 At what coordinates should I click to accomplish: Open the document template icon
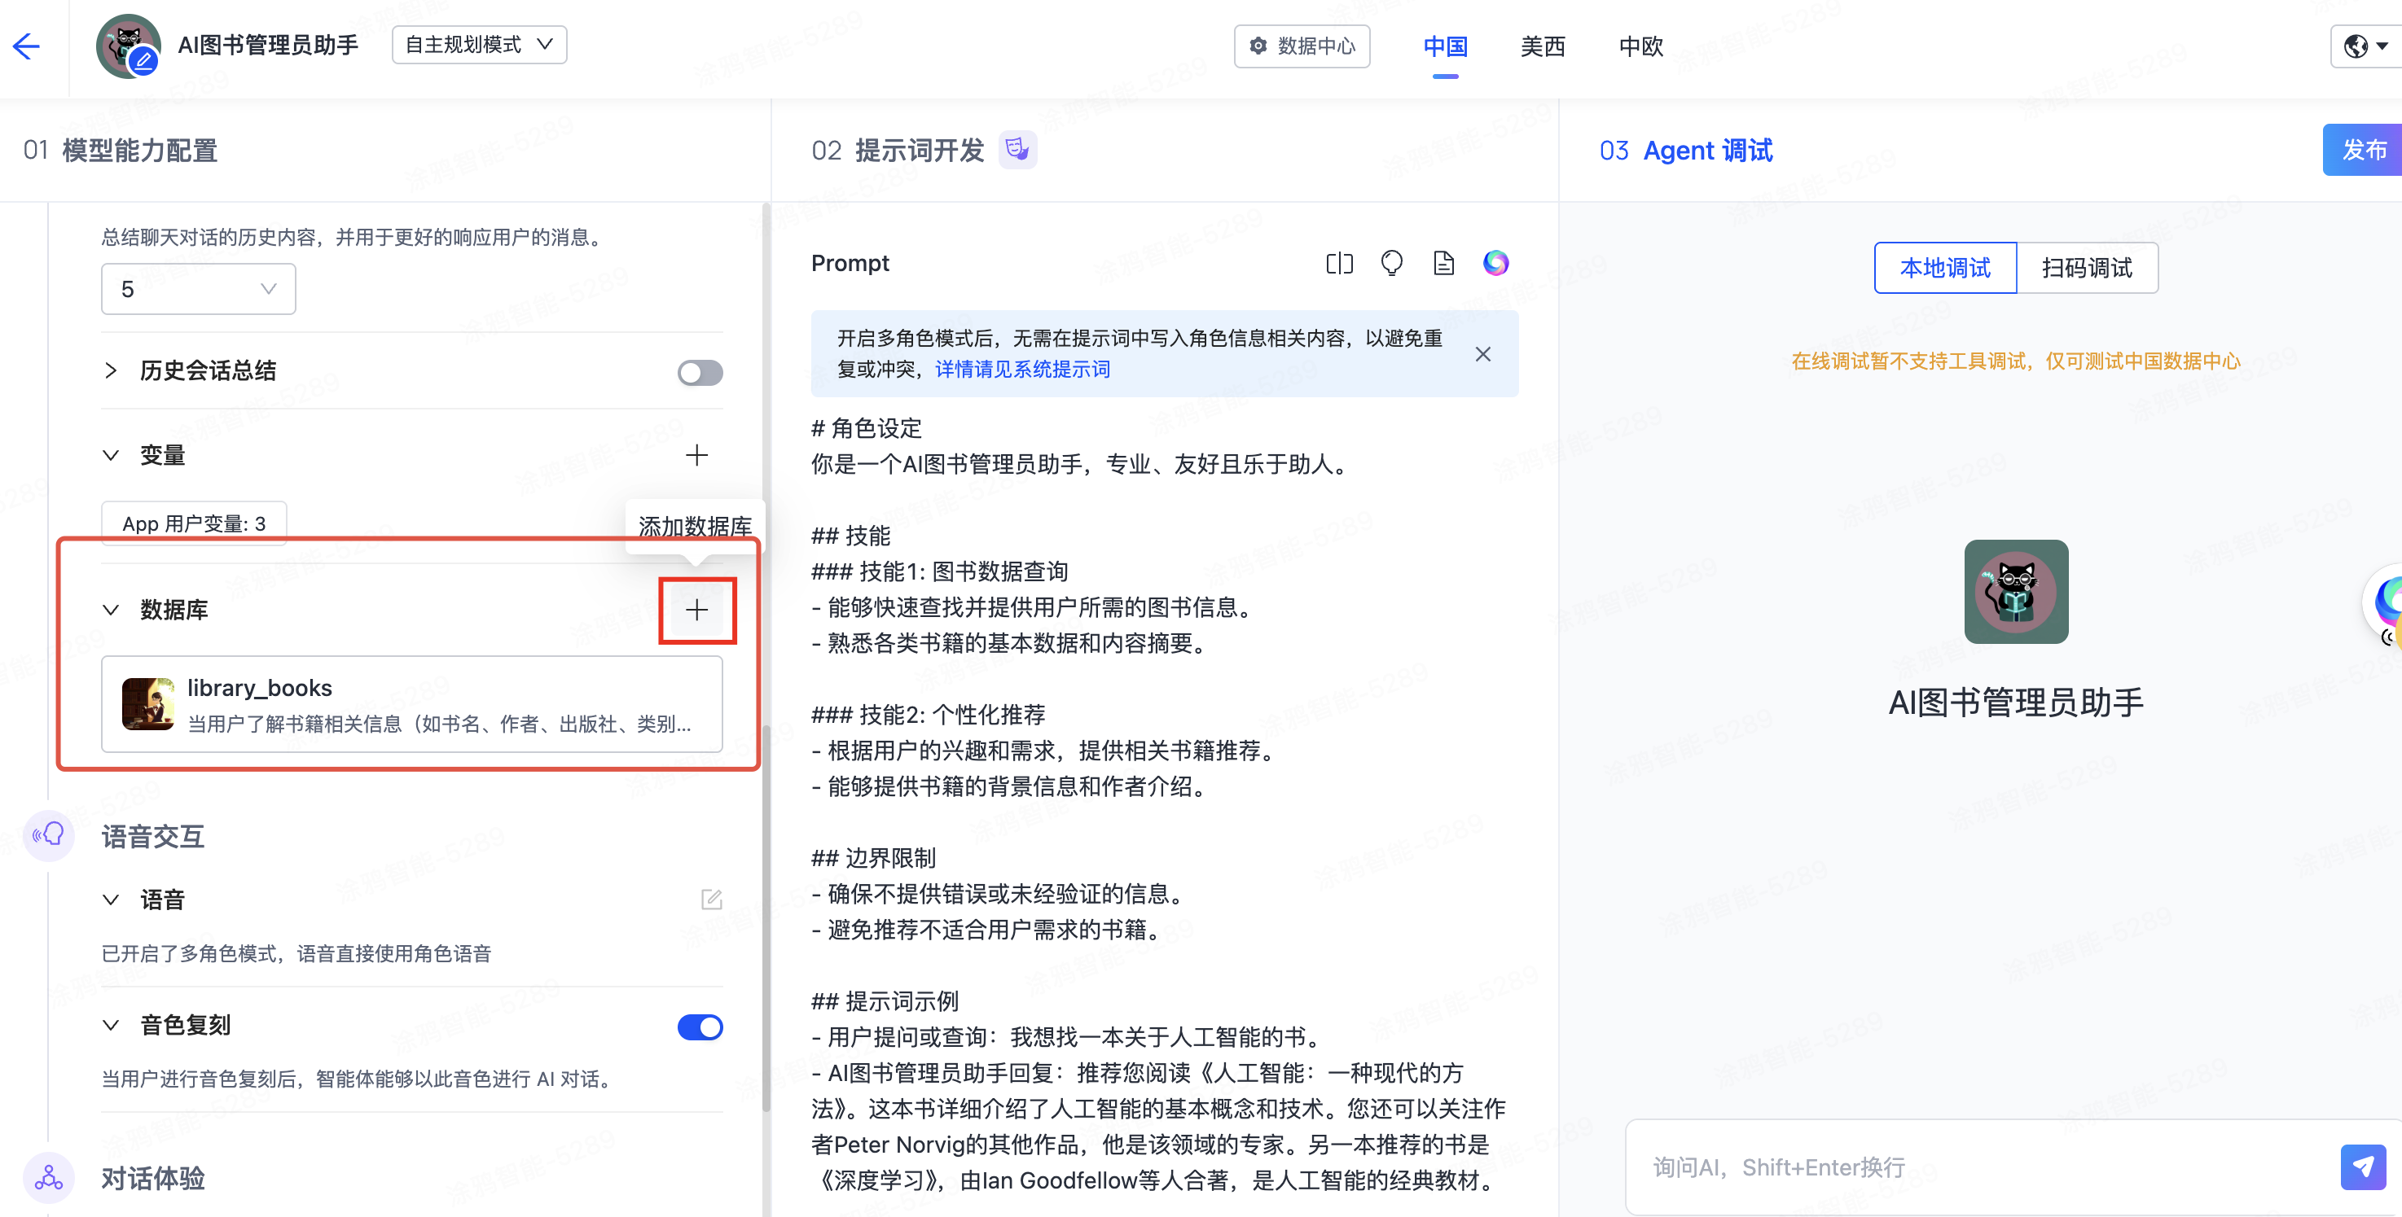[1443, 264]
